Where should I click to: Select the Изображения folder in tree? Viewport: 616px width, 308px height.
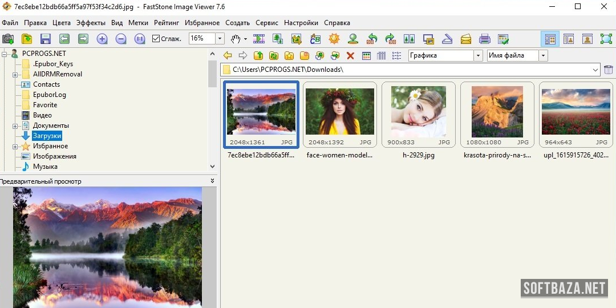click(x=54, y=156)
